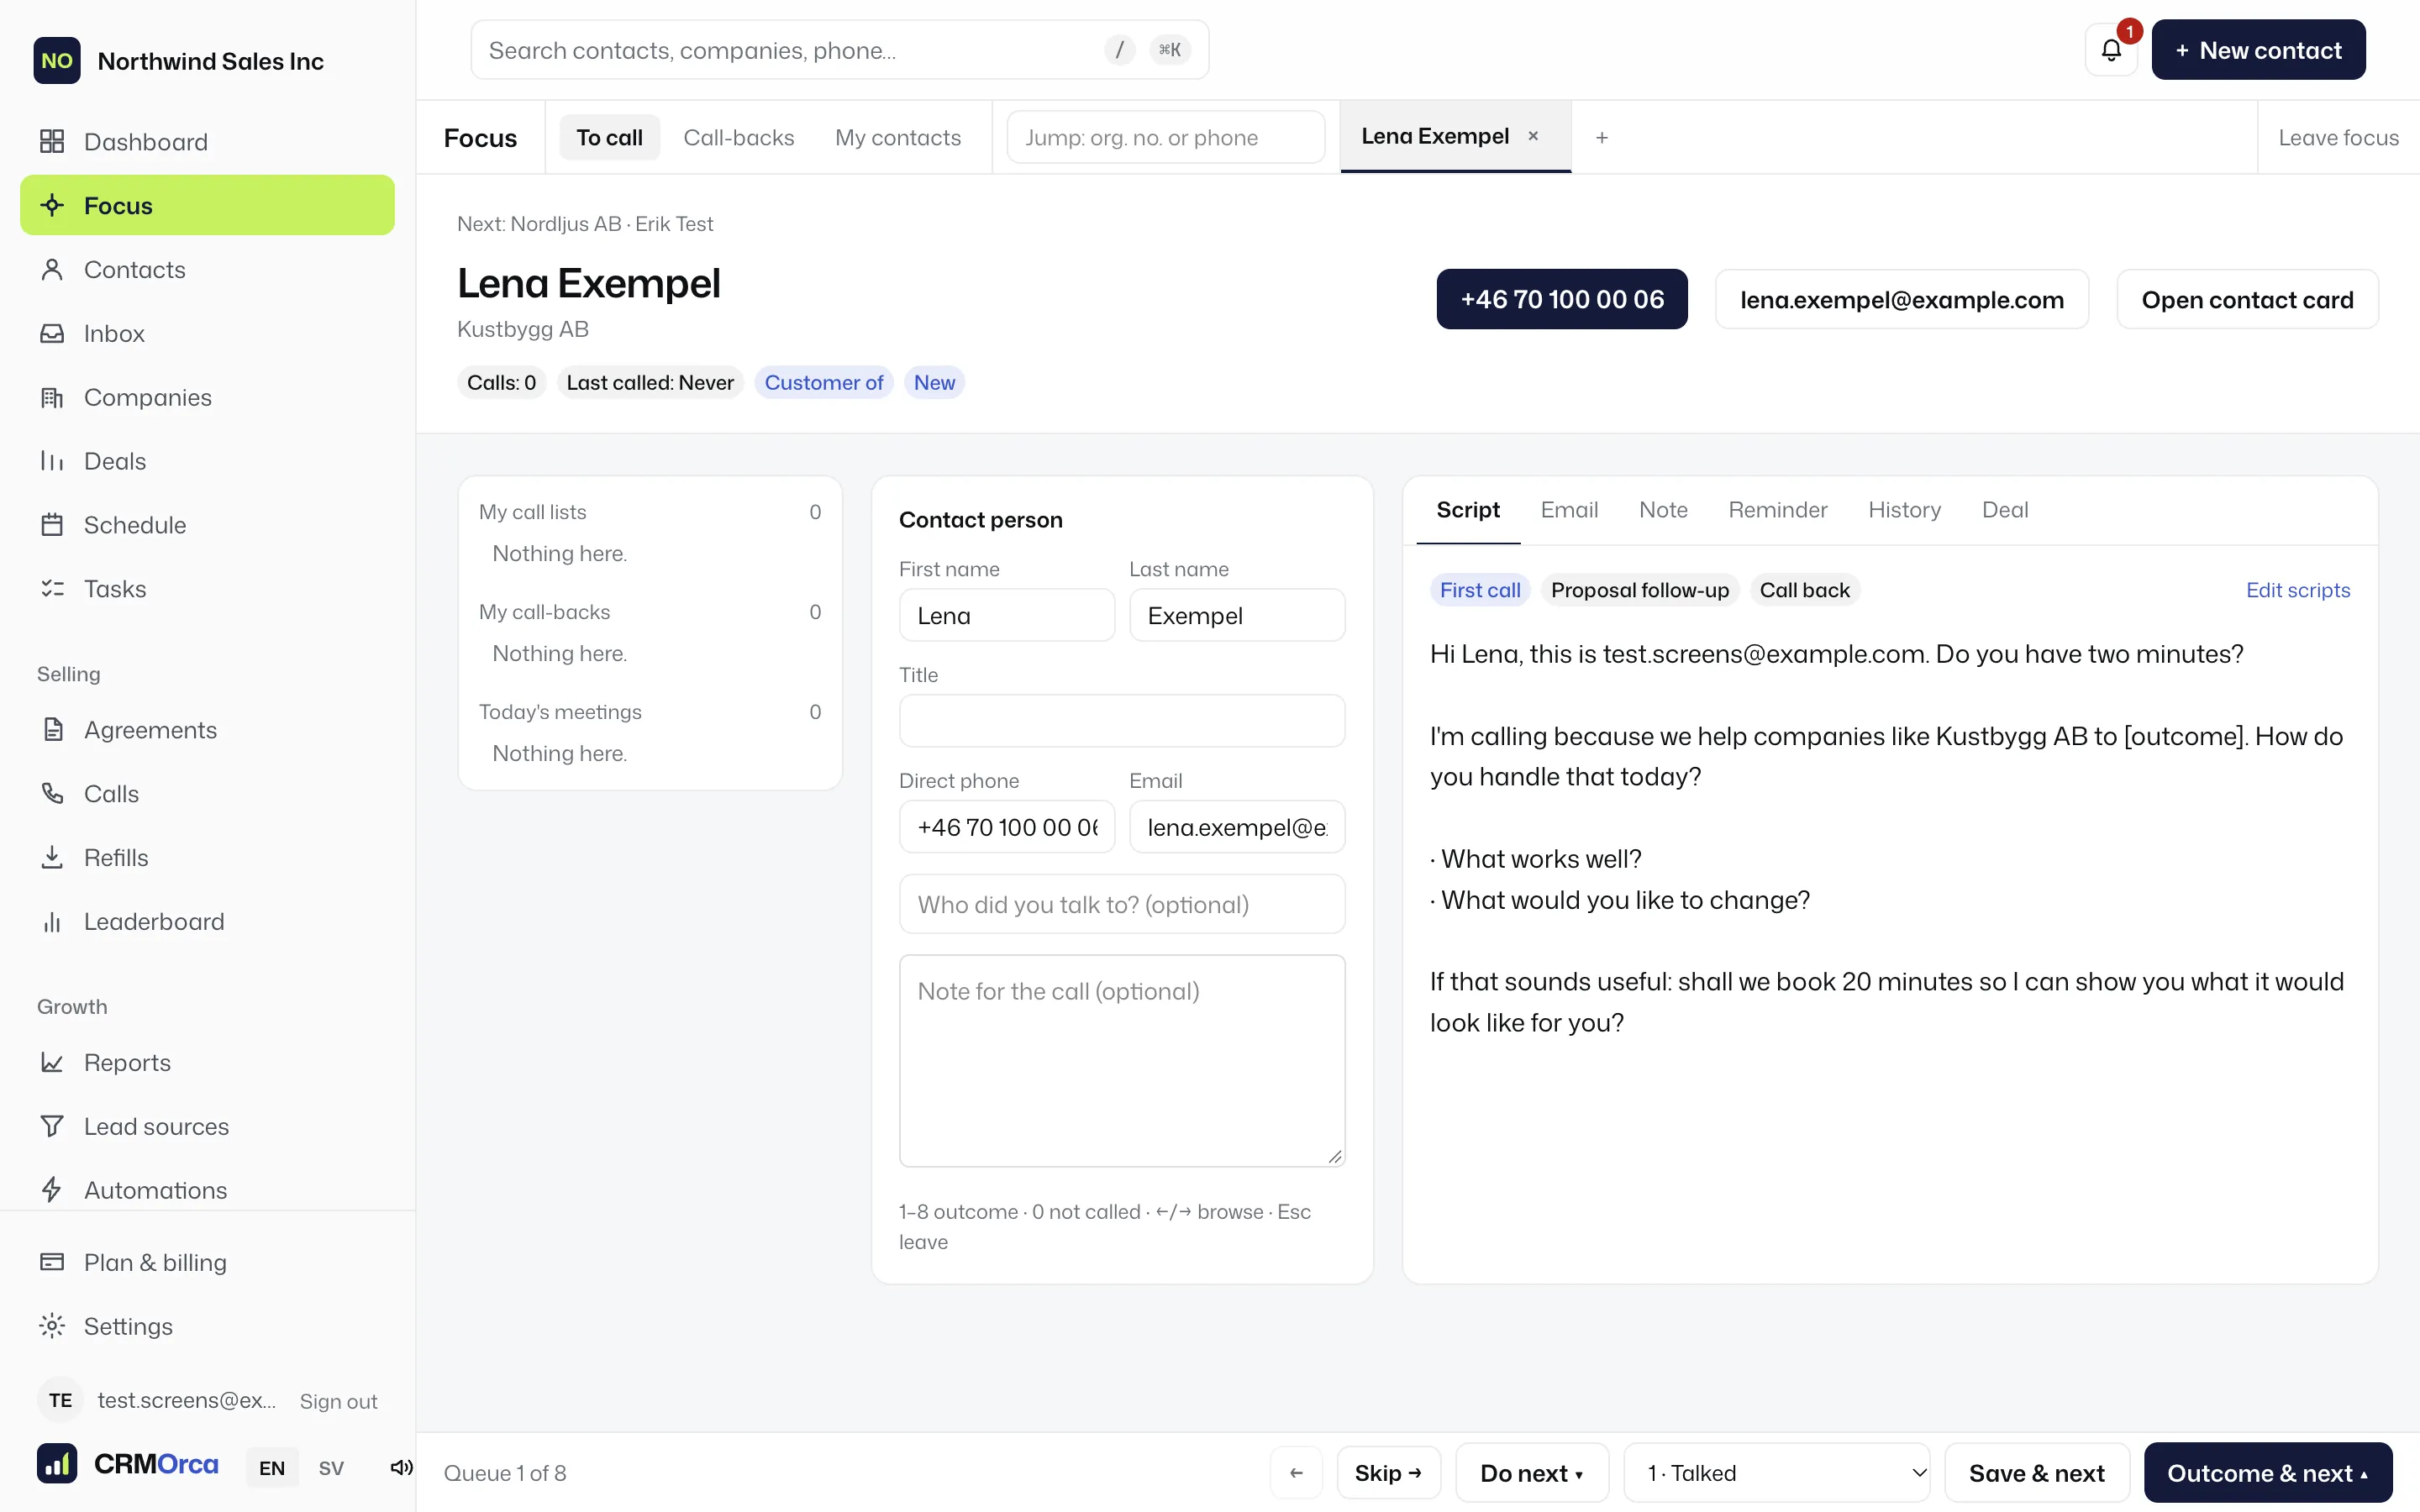2420x1512 pixels.
Task: Open the Calls phone icon
Action: (x=52, y=794)
